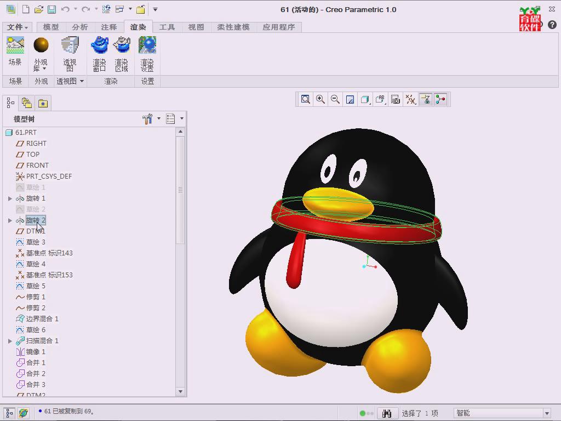This screenshot has width=561, height=421.
Task: Click the Zoom Out magnifier
Action: pos(335,100)
